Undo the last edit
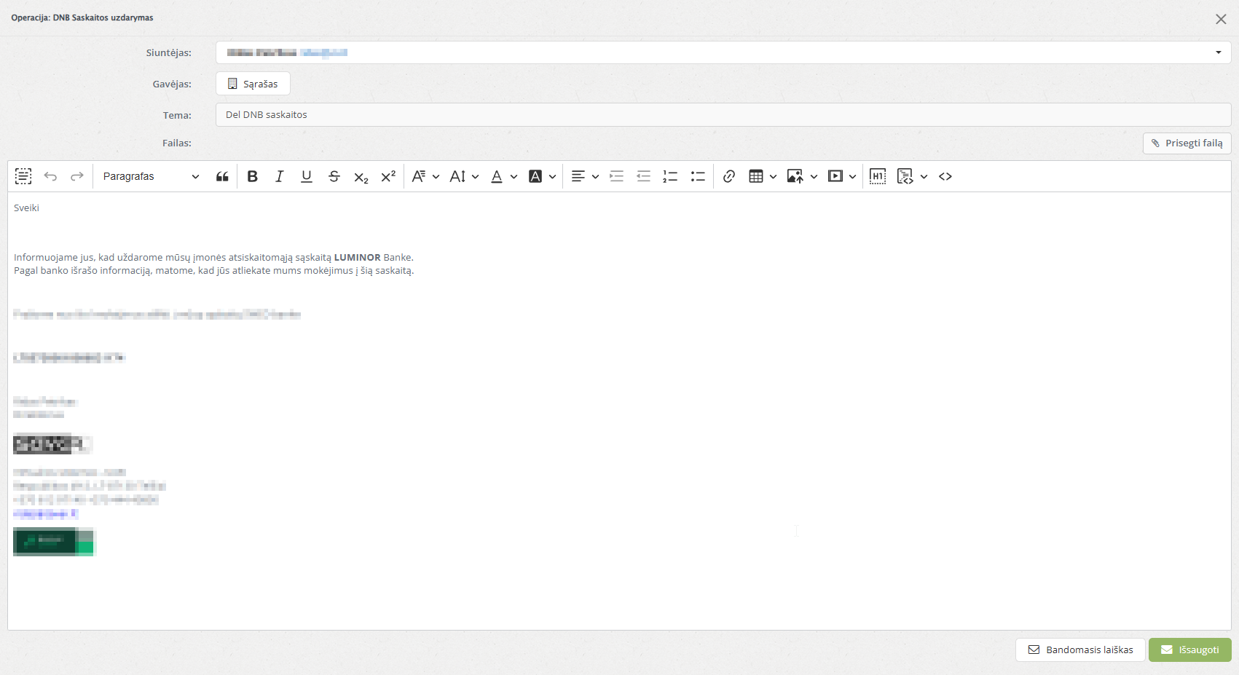This screenshot has width=1239, height=675. point(50,176)
